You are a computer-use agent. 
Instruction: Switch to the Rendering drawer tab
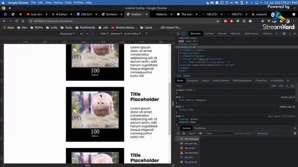click(200, 128)
